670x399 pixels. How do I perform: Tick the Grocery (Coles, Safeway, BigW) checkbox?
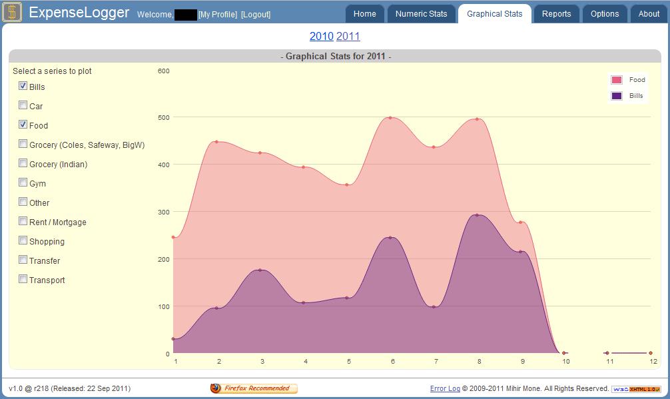pyautogui.click(x=23, y=144)
